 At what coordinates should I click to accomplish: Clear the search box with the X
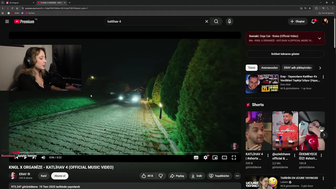click(207, 22)
